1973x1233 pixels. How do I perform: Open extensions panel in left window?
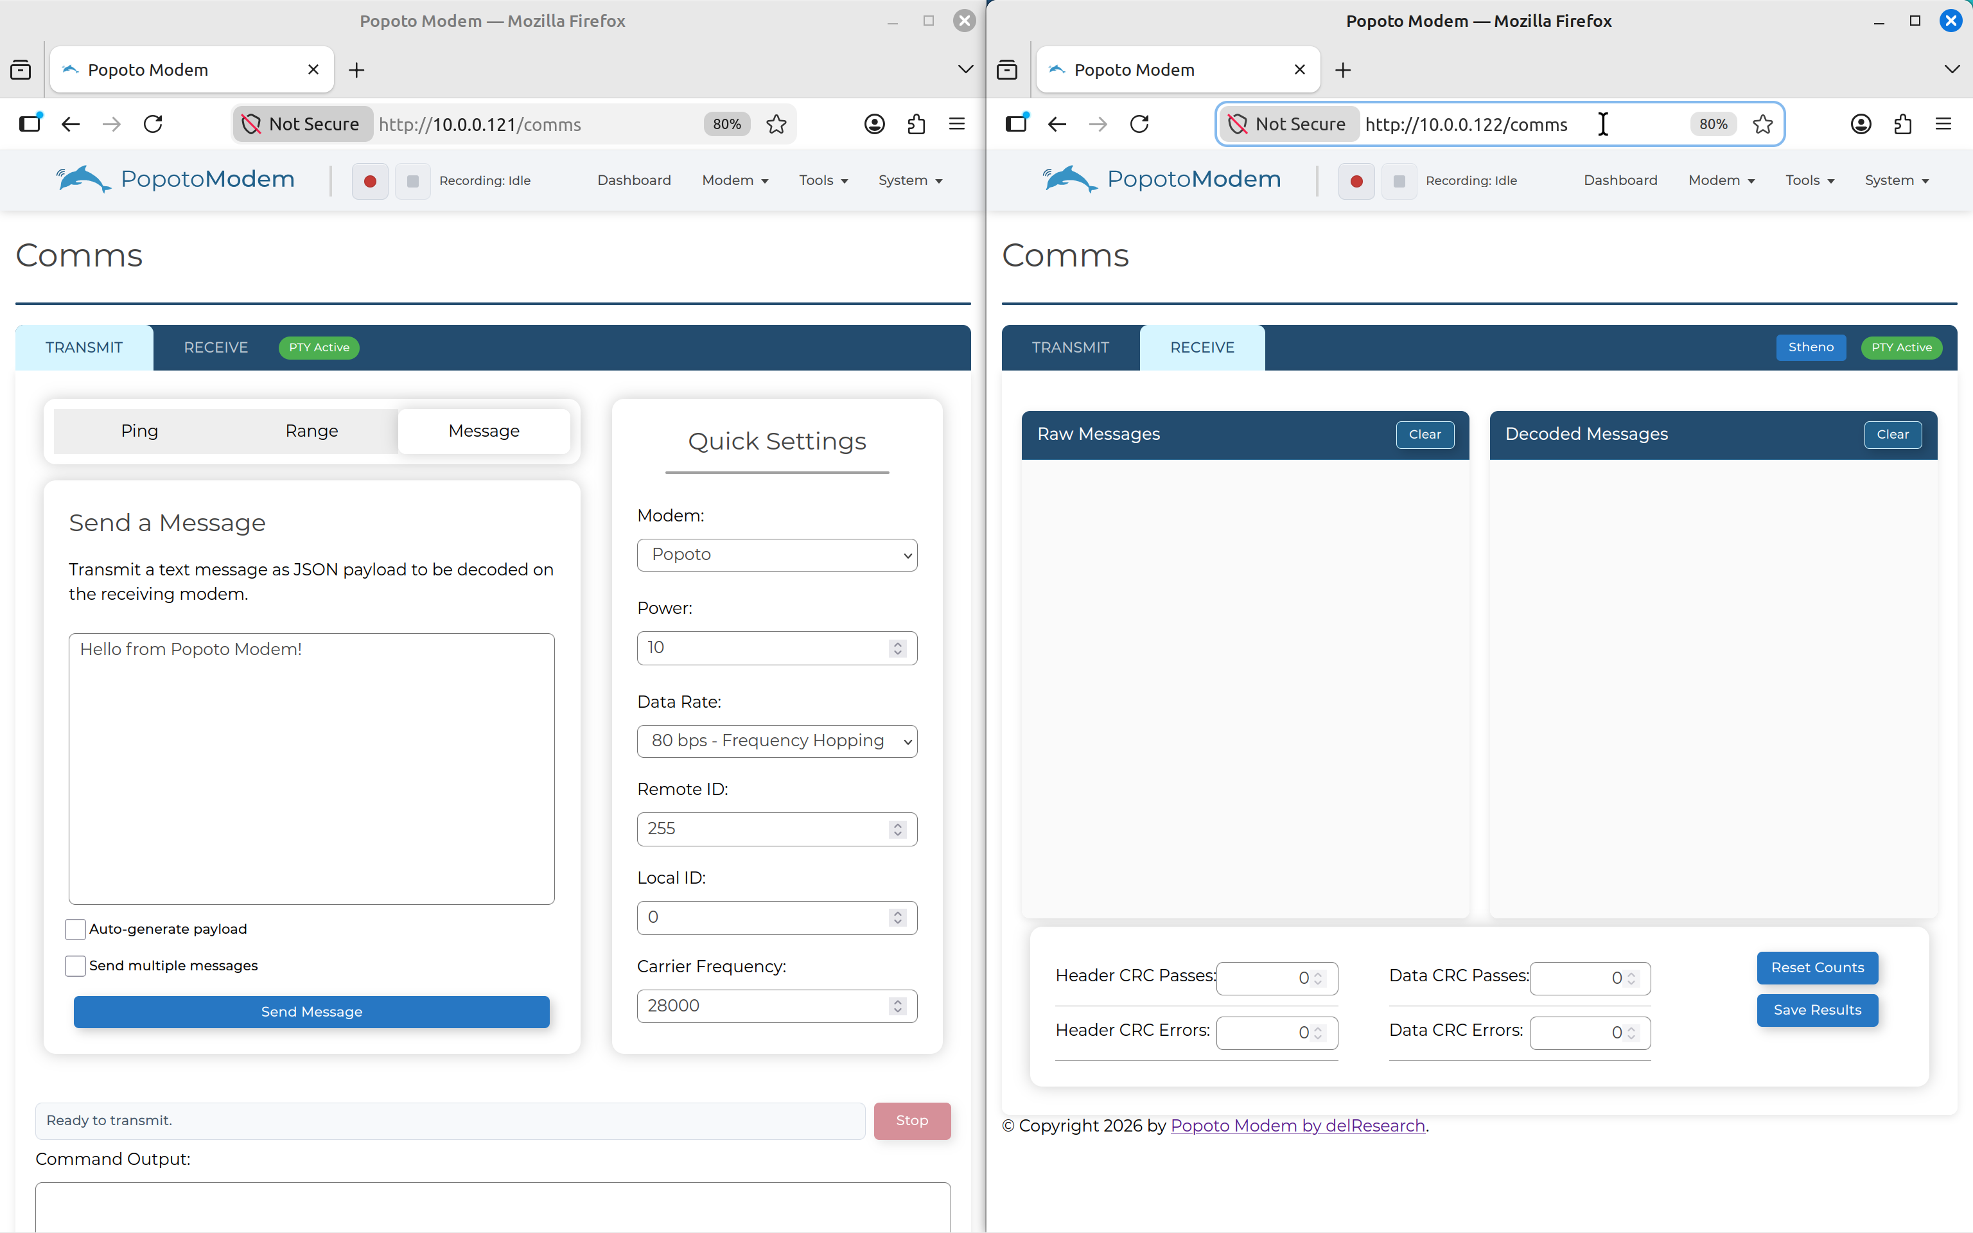[x=916, y=124]
